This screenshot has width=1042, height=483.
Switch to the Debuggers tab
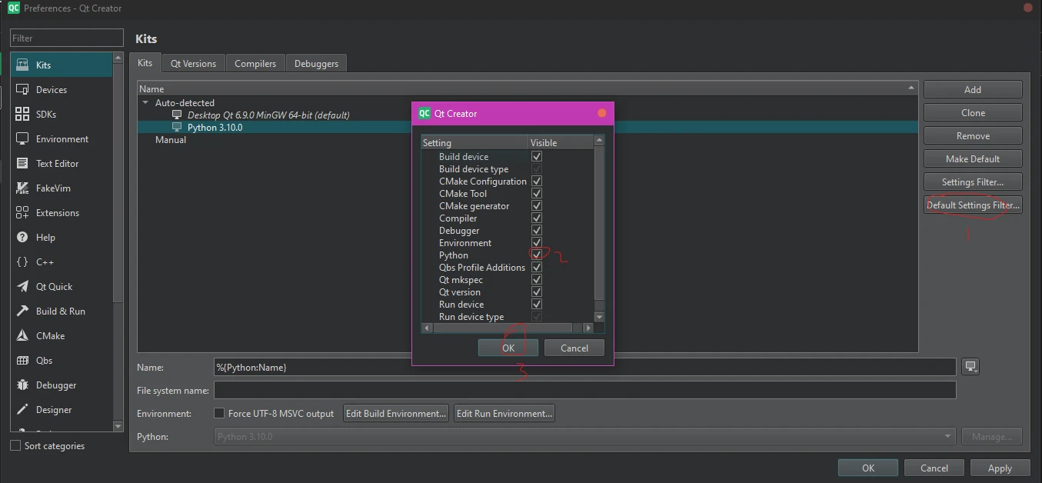316,64
